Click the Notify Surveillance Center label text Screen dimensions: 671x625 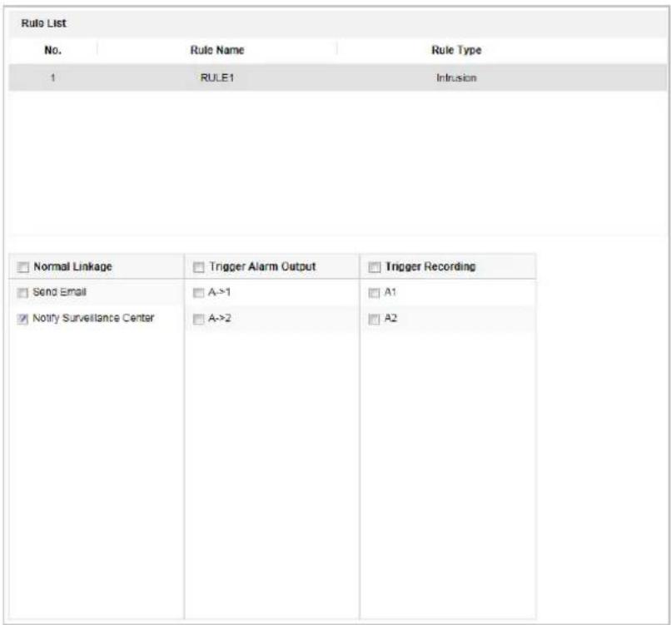coord(93,318)
